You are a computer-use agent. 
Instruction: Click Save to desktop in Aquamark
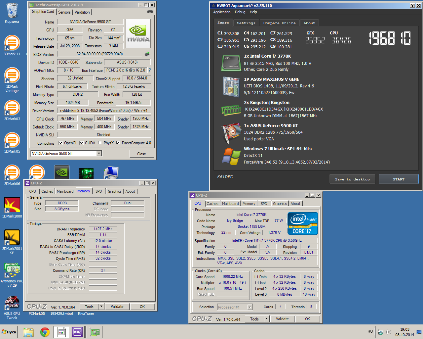point(352,179)
